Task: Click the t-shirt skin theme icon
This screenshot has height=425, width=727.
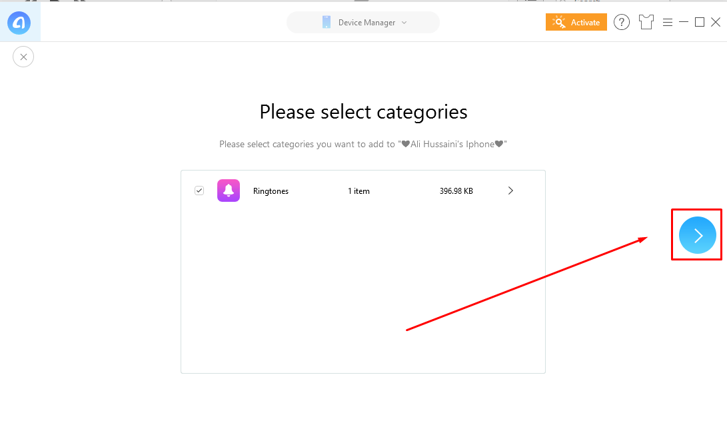Action: pyautogui.click(x=646, y=22)
